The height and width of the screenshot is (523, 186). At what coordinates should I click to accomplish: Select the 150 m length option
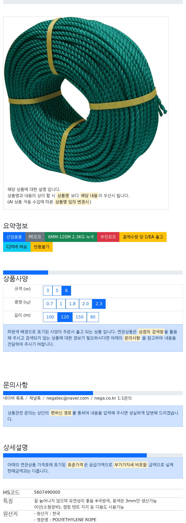[80, 317]
